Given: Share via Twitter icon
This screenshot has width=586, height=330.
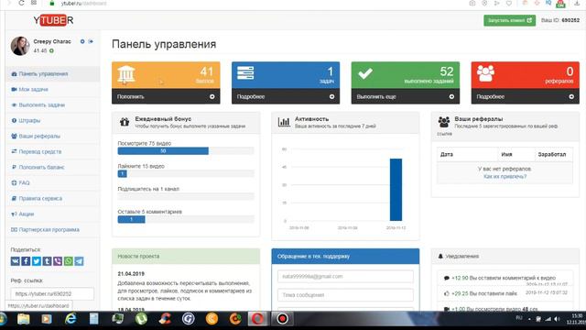Looking at the screenshot, I should (x=37, y=261).
